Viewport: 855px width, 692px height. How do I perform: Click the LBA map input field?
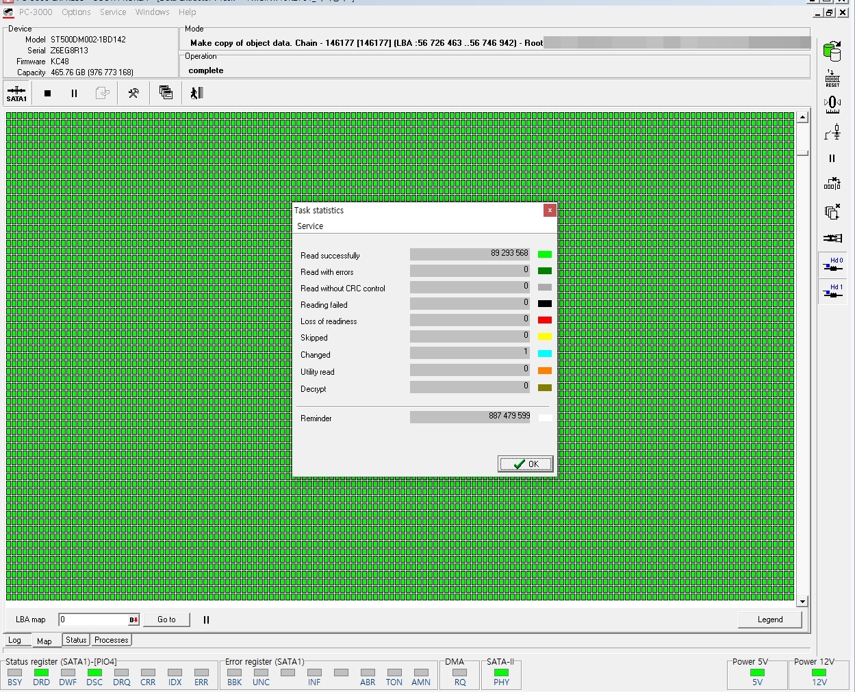[x=93, y=620]
